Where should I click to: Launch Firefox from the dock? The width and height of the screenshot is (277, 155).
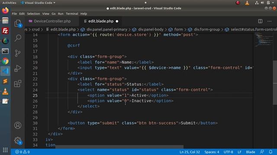coord(5,10)
